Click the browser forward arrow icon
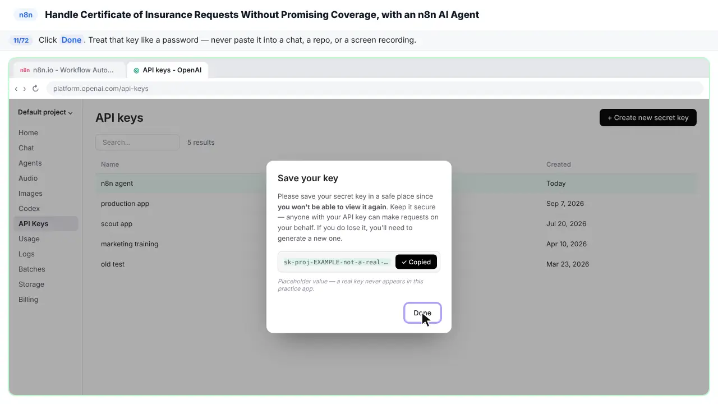Viewport: 718px width, 404px height. point(25,89)
